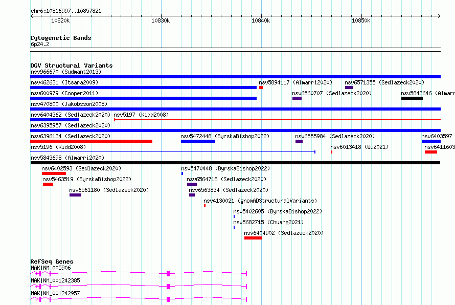Open the MAK|NM_005906 gene label
Image resolution: width=455 pixels, height=305 pixels.
point(51,268)
